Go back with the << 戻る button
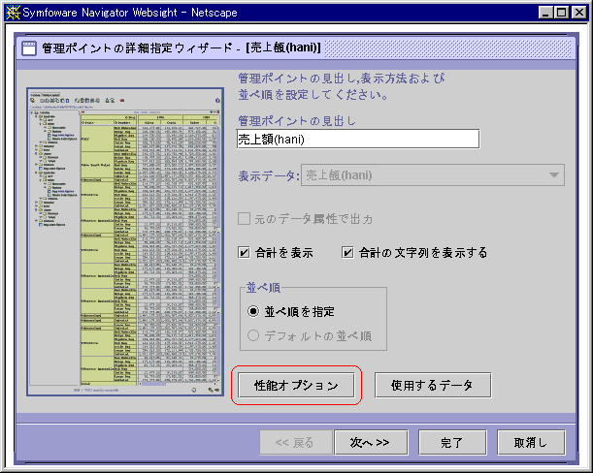 [294, 443]
